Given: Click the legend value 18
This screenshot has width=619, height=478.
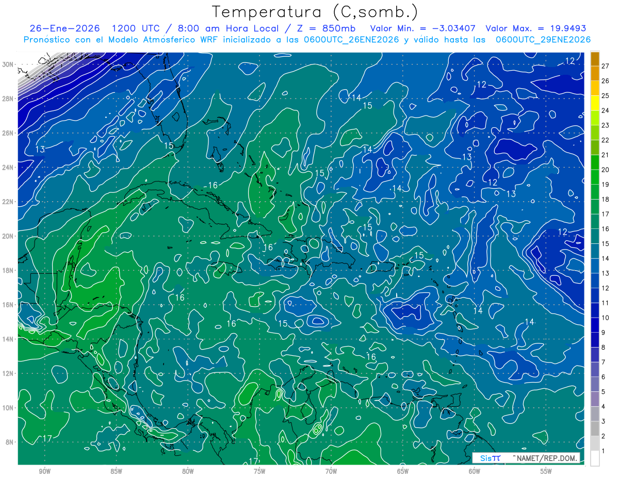Looking at the screenshot, I should click(x=606, y=199).
